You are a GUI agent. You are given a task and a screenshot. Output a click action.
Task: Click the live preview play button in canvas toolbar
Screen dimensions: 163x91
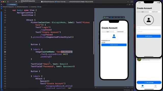coord(111,17)
